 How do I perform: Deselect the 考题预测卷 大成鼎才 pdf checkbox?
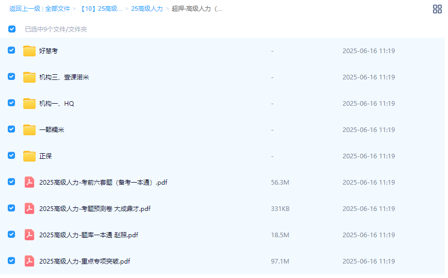(x=11, y=208)
